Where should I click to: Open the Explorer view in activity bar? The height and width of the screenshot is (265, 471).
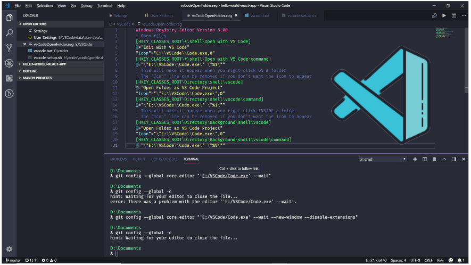point(9,18)
